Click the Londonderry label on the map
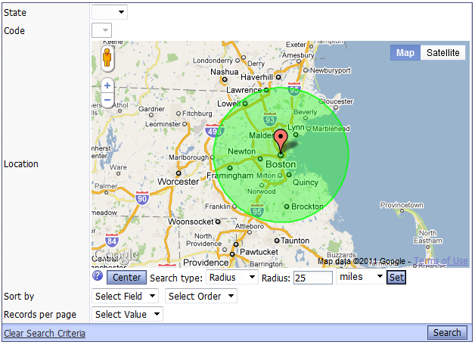 tap(213, 61)
